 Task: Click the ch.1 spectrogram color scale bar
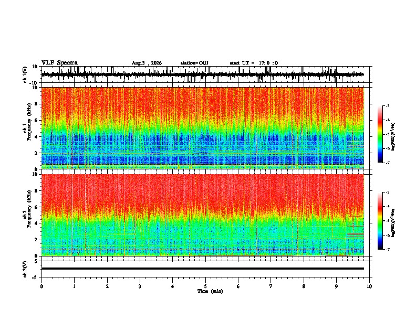click(380, 134)
